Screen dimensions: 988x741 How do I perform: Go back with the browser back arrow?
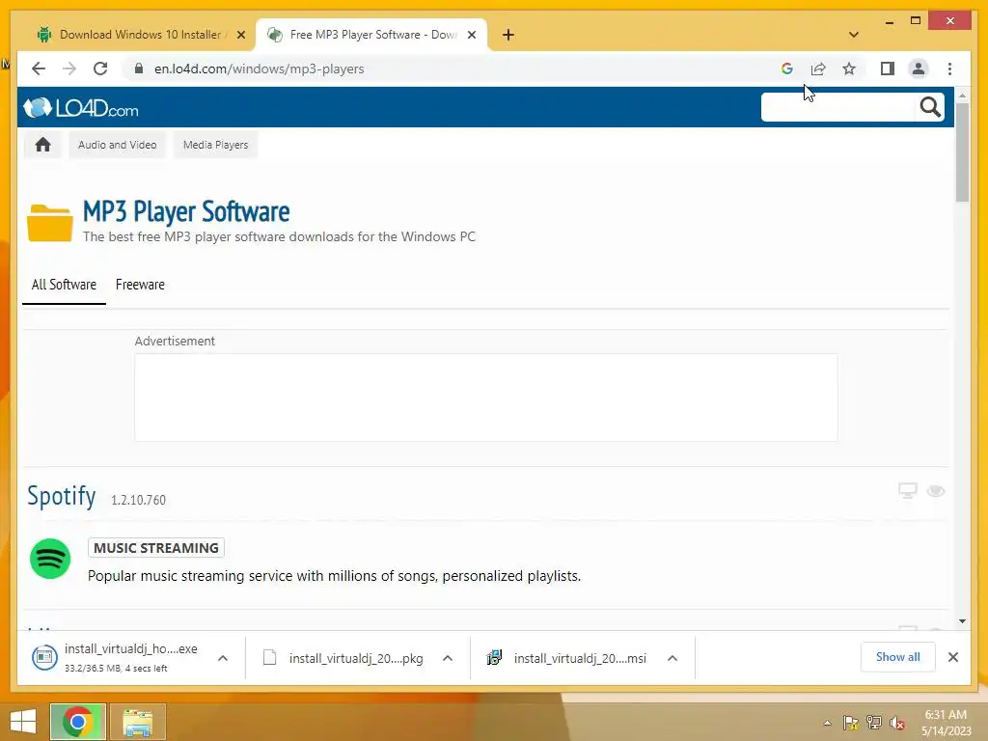coord(39,69)
